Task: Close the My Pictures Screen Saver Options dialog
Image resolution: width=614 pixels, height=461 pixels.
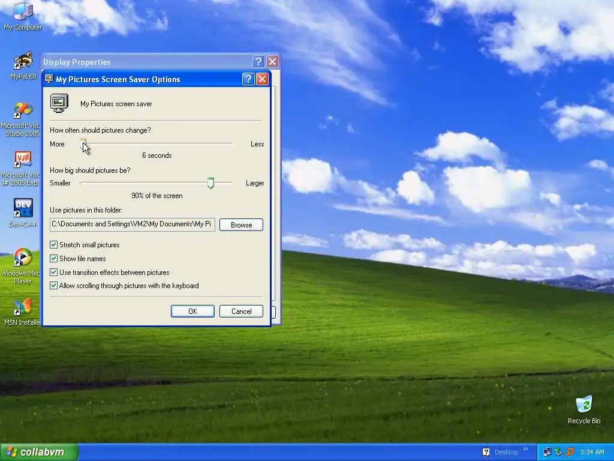Action: point(263,79)
